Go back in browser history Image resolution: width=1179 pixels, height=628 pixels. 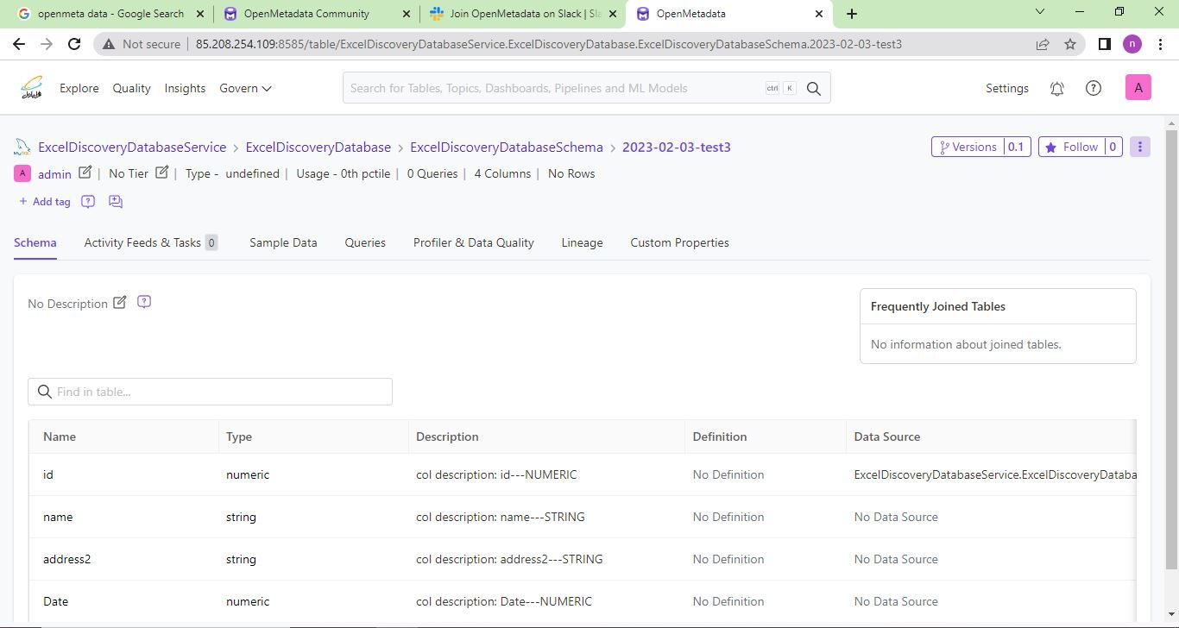[x=19, y=44]
